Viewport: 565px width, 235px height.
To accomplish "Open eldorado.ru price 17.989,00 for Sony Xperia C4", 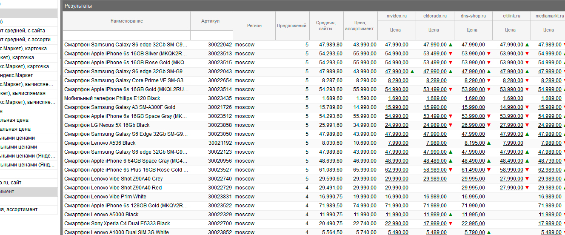I will click(x=435, y=224).
